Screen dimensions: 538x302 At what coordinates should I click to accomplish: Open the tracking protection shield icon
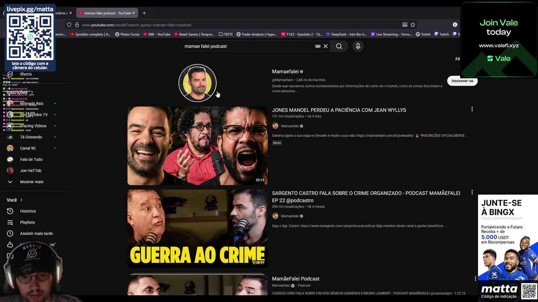pos(69,25)
